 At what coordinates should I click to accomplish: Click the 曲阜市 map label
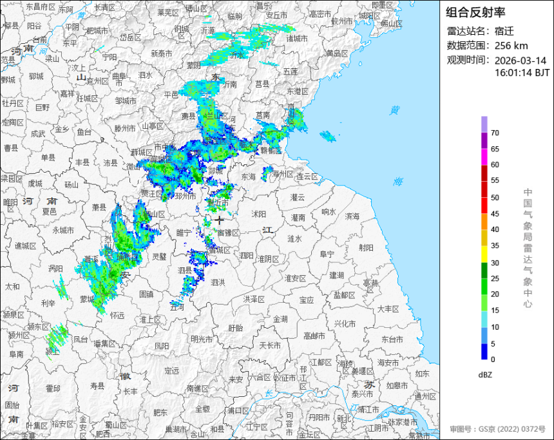pos(119,79)
